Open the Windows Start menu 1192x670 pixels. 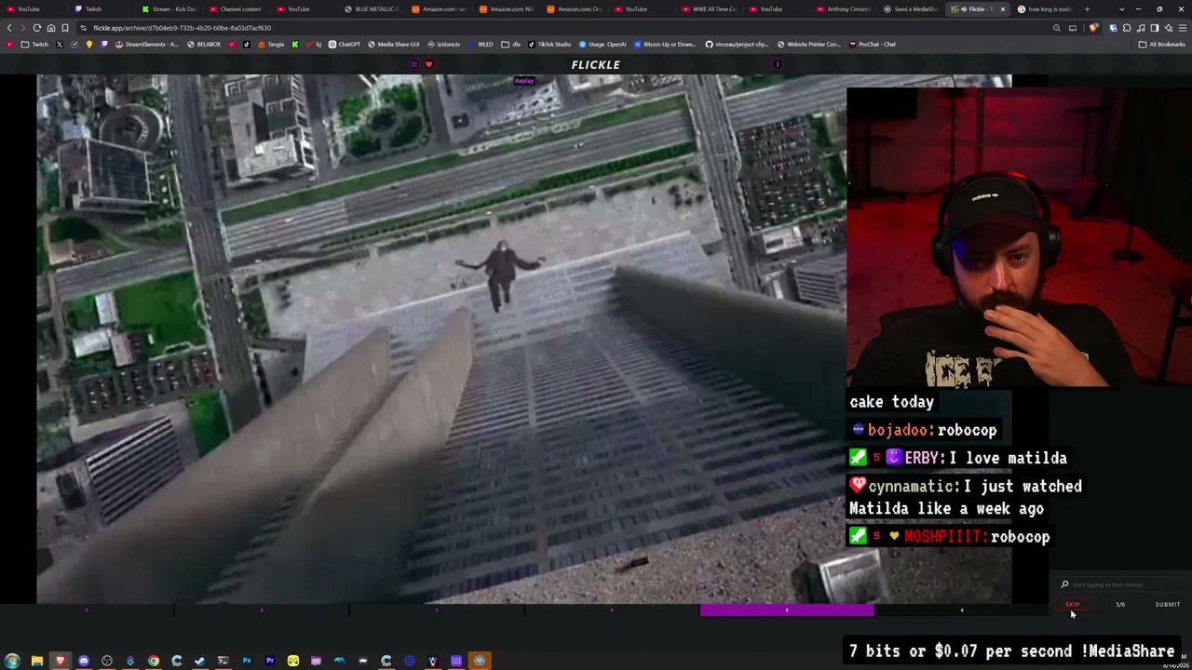pyautogui.click(x=13, y=661)
